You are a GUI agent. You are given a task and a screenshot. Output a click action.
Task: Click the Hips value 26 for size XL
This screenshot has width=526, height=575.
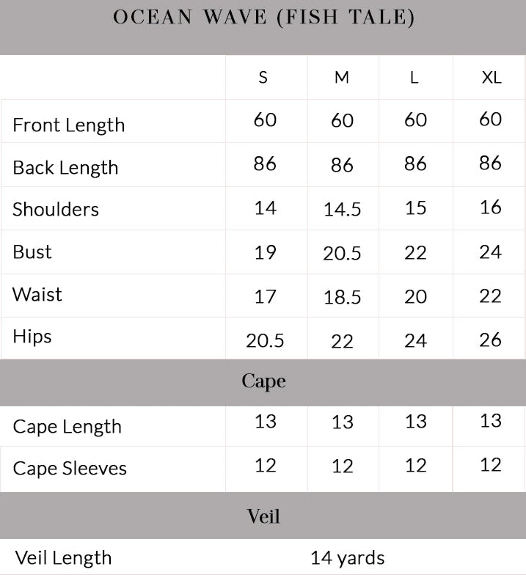(x=490, y=339)
